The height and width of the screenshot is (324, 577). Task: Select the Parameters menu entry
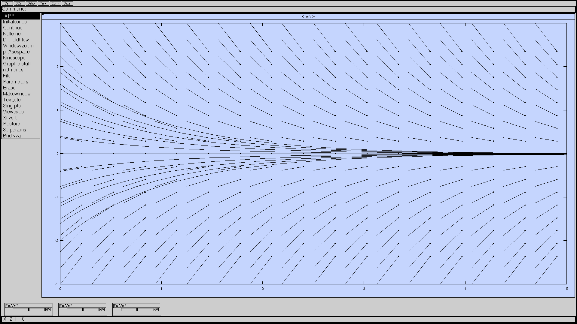coord(21,82)
